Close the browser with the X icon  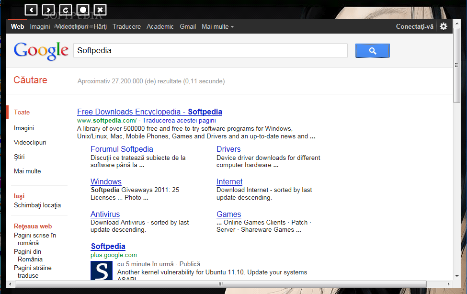101,10
